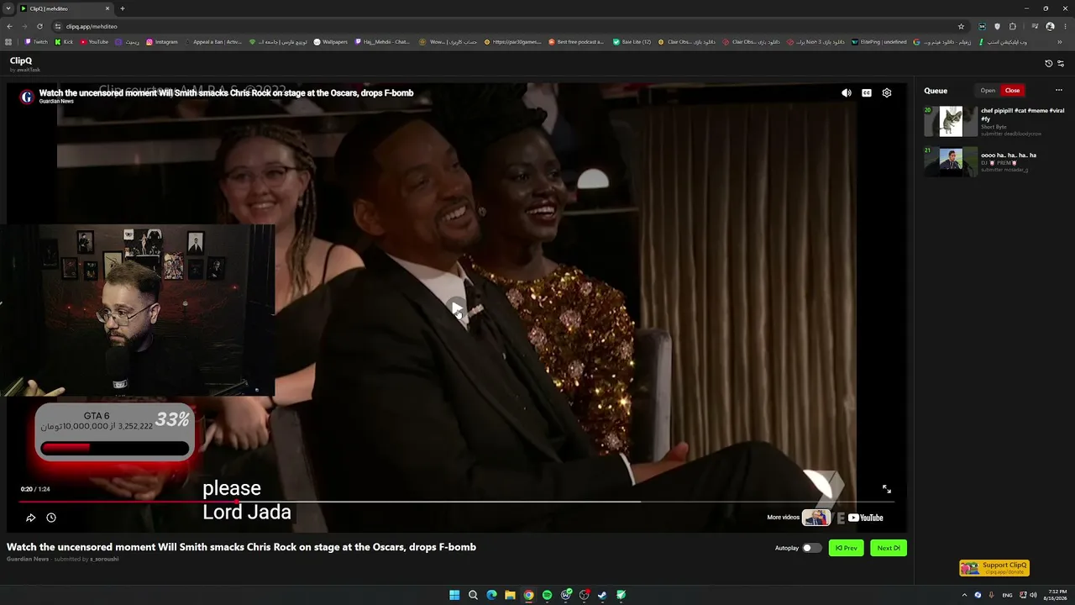
Task: Open the Queue three-dot menu
Action: pyautogui.click(x=1059, y=91)
